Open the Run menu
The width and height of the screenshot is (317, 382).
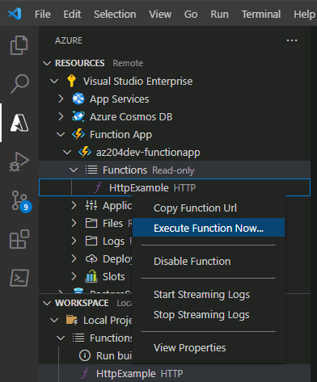click(x=220, y=14)
